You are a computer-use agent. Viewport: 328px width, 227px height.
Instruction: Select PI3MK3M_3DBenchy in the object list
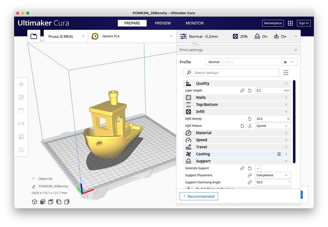tap(53, 186)
